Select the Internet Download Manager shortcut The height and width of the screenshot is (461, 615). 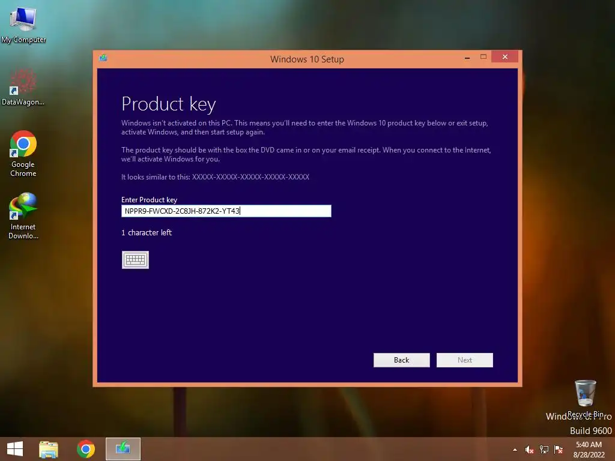coord(23,216)
